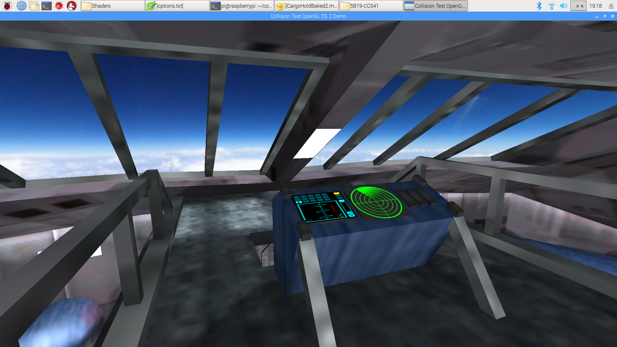The width and height of the screenshot is (617, 347).
Task: Click the Collision Test OpenGL ES 2 Demo title bar
Action: coord(308,16)
